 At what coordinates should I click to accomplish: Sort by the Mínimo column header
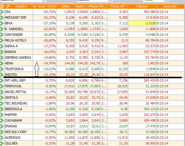[94, 6]
